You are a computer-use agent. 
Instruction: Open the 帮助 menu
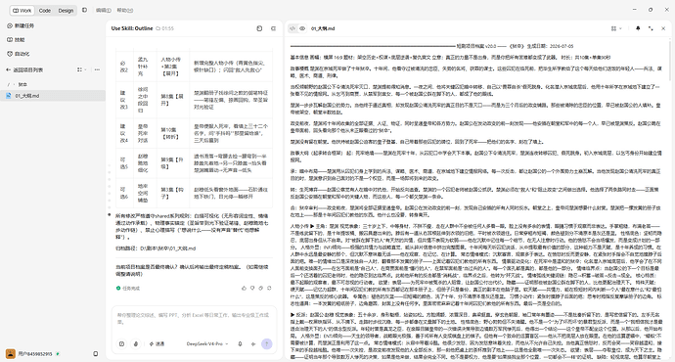[125, 11]
